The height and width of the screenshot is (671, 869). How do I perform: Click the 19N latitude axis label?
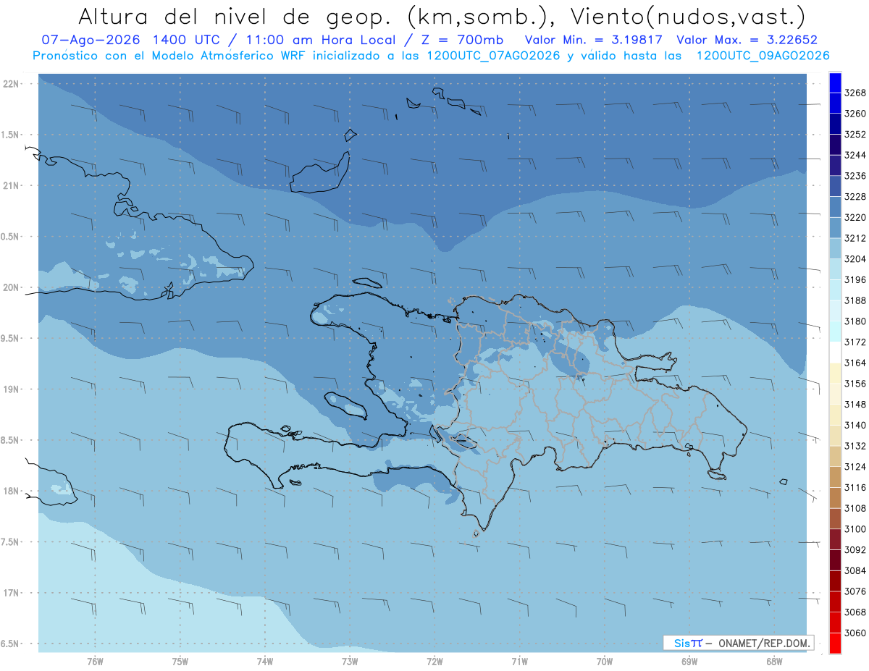click(x=10, y=389)
